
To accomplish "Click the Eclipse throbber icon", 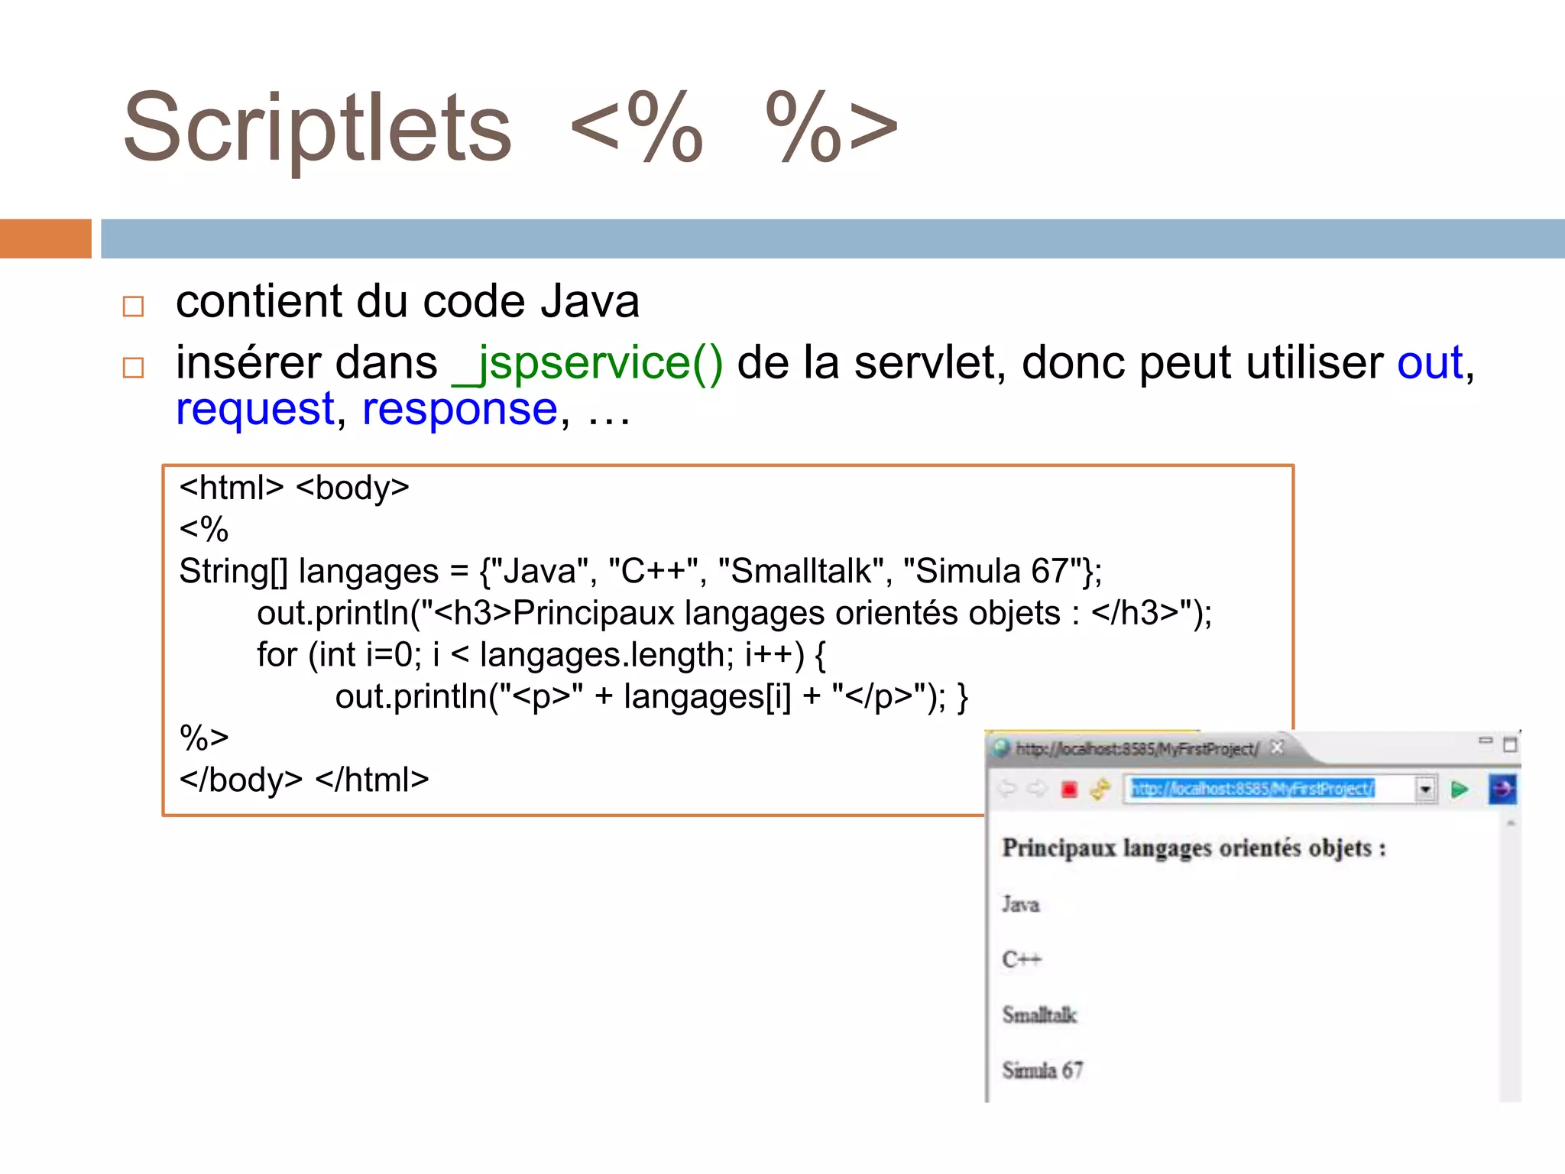I will point(1502,789).
